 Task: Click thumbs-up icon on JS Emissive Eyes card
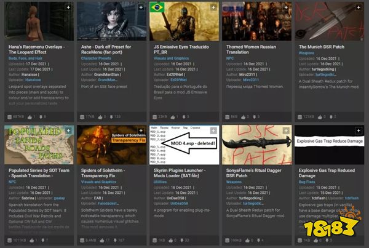(x=173, y=117)
